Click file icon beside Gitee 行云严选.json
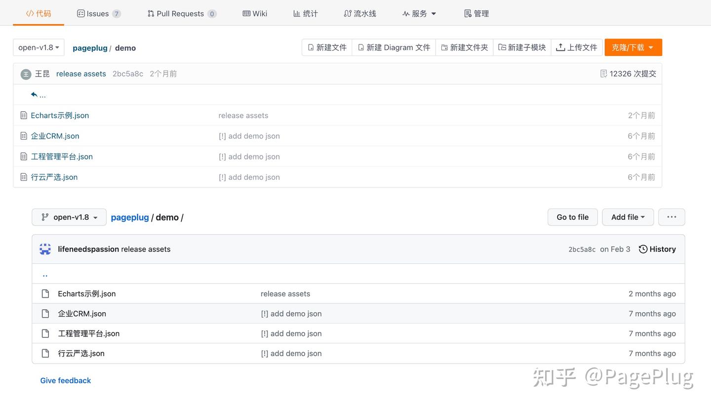The width and height of the screenshot is (711, 409). pyautogui.click(x=23, y=177)
